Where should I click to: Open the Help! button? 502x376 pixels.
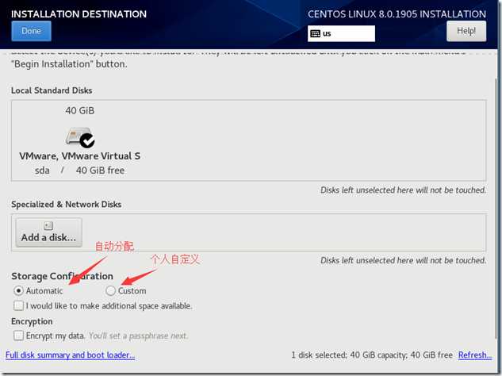pyautogui.click(x=466, y=31)
